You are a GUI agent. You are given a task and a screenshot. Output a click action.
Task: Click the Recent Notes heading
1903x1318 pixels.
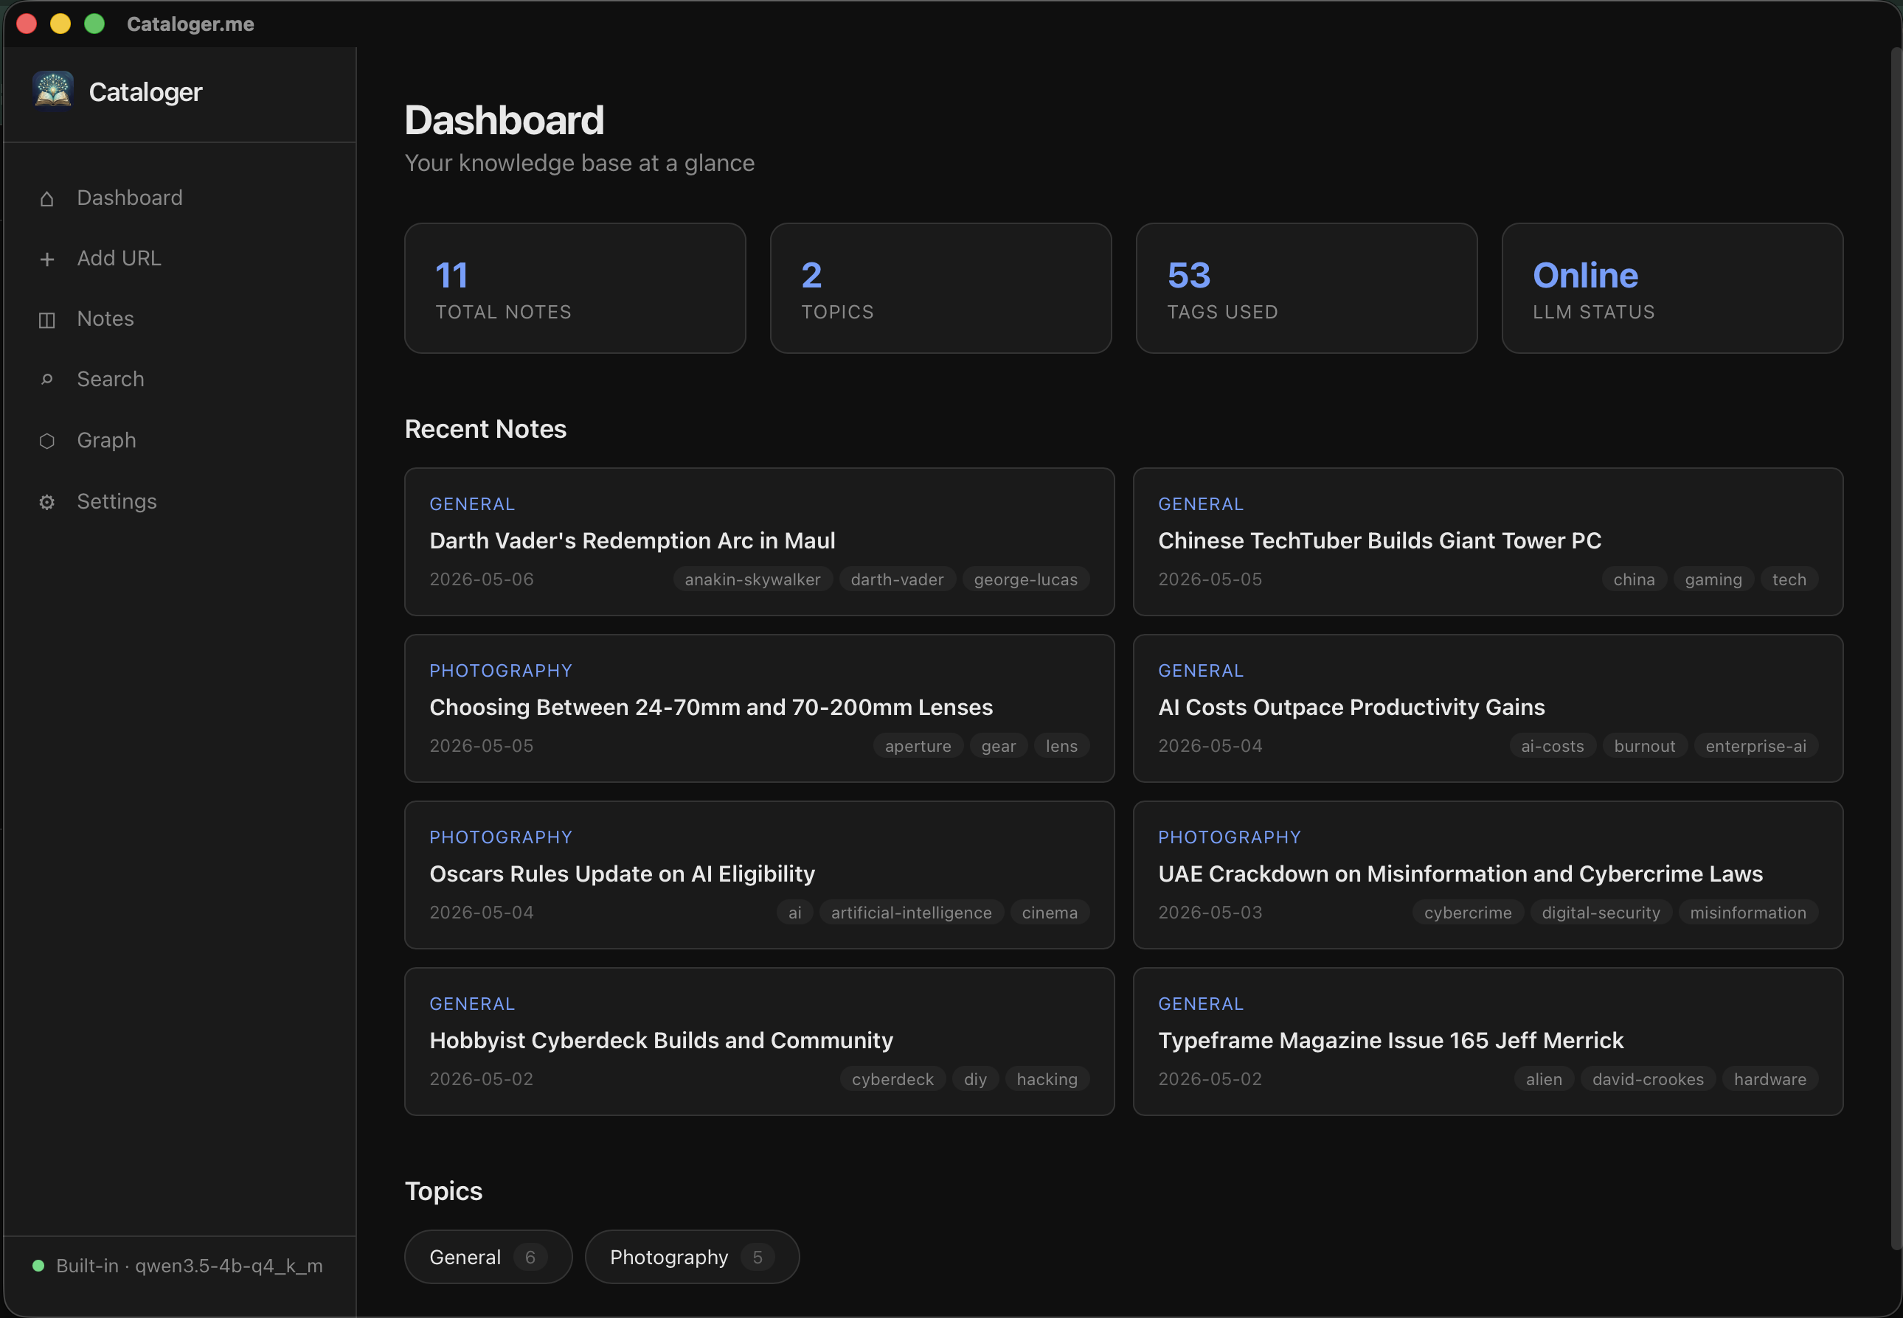pos(486,430)
